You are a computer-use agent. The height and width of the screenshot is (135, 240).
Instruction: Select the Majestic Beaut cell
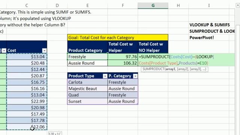[x=87, y=88]
